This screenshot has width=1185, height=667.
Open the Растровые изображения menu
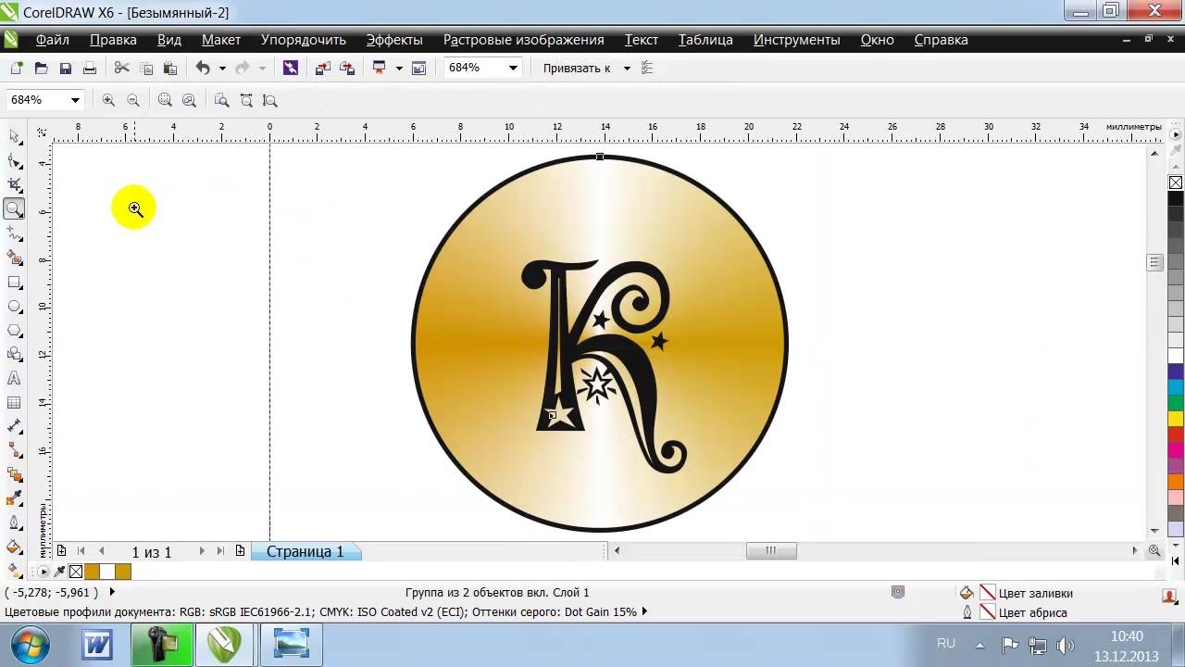(x=524, y=40)
